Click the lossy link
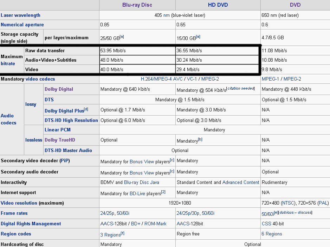This screenshot has height=247, width=330. [x=31, y=104]
